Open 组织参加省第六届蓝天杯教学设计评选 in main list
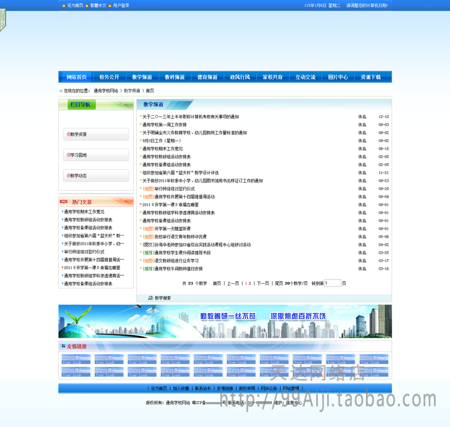The height and width of the screenshot is (427, 450). coord(181,173)
